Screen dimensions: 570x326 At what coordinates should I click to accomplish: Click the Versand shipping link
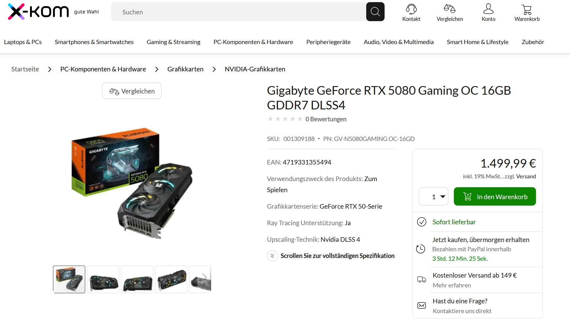point(526,176)
